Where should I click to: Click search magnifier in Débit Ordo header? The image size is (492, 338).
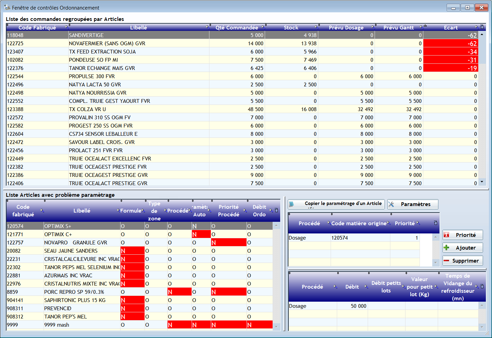(x=271, y=210)
